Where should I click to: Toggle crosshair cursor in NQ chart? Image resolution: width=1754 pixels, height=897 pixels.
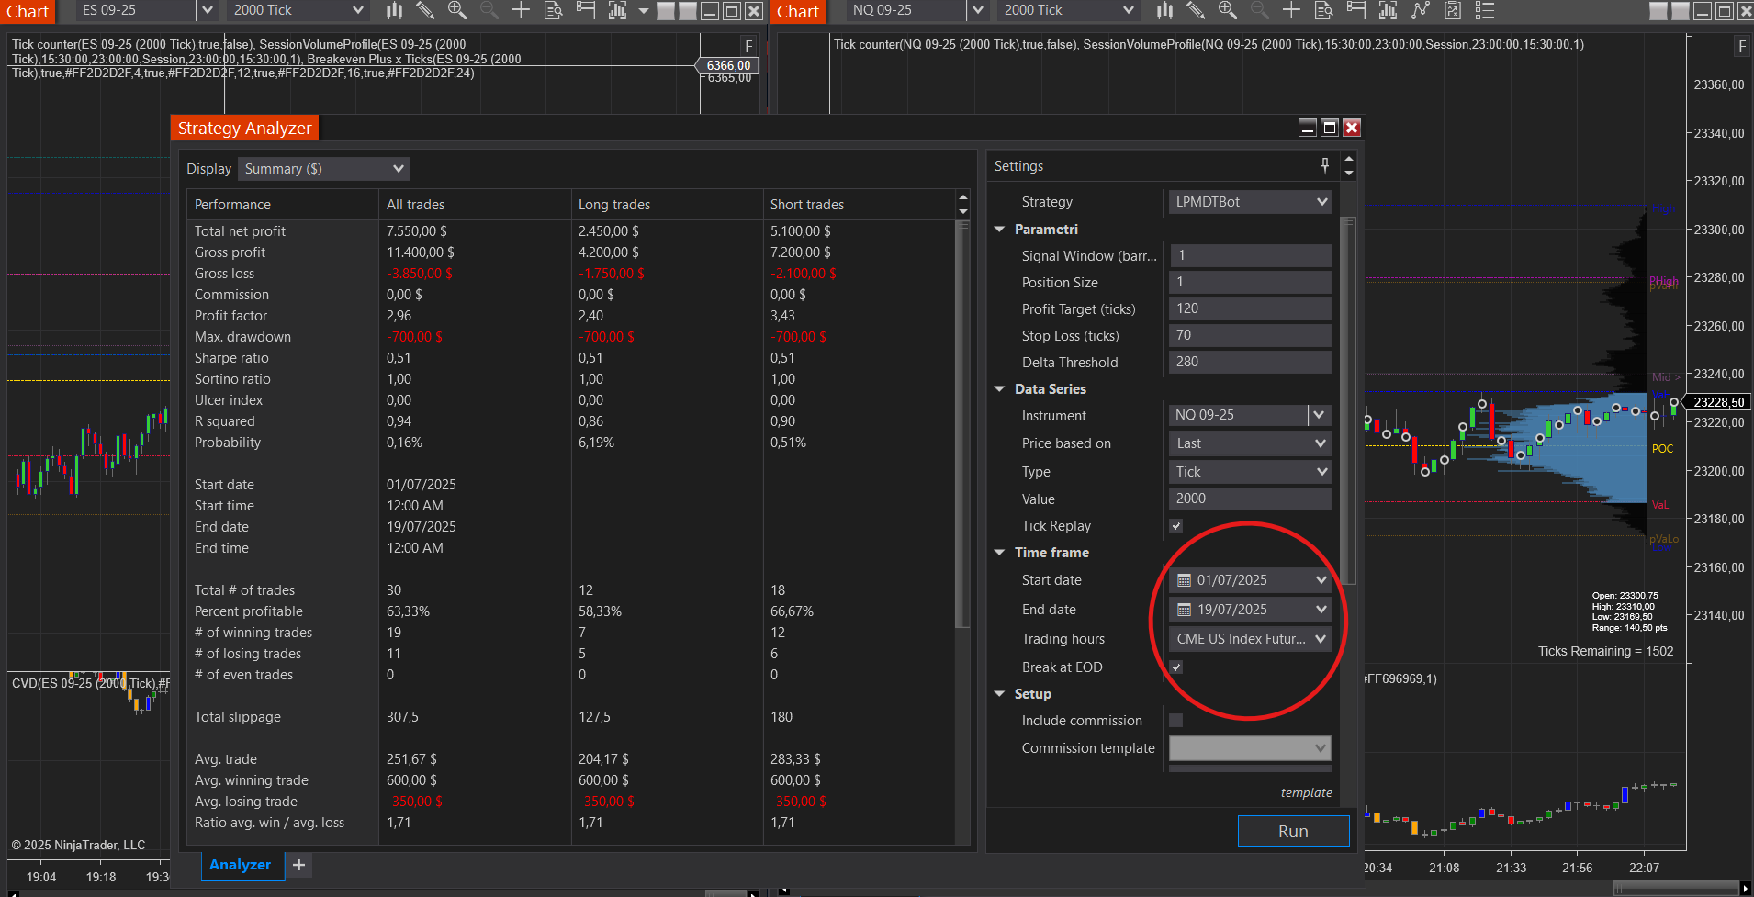1291,10
